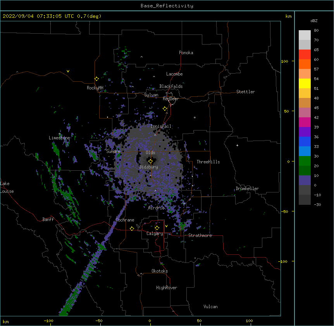Click the Vulcan town label

tap(210, 307)
